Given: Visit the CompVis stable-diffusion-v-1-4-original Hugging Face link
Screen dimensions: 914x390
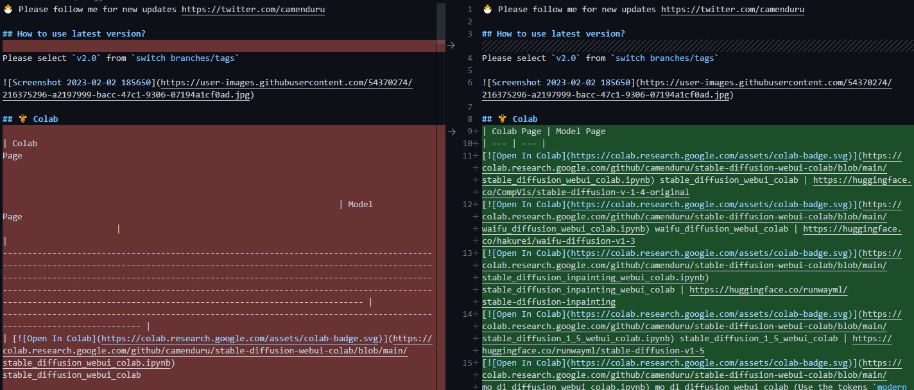Looking at the screenshot, I should tap(584, 192).
